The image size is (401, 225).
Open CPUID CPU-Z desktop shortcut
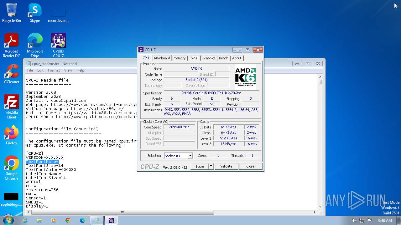click(58, 45)
